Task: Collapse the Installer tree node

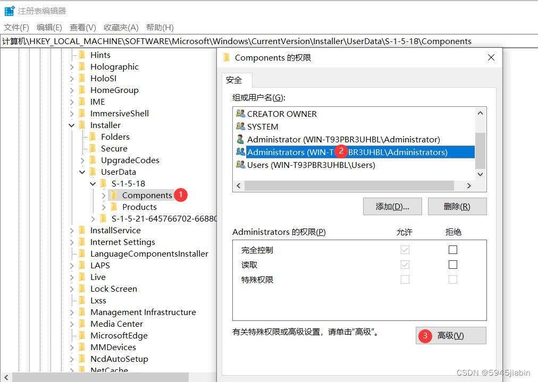Action: [x=71, y=125]
